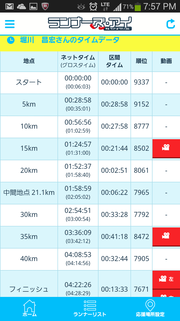Tap the cloud notification icon
The image size is (180, 321).
click(x=21, y=6)
